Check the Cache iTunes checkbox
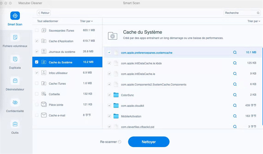263x154 pixels. click(36, 83)
